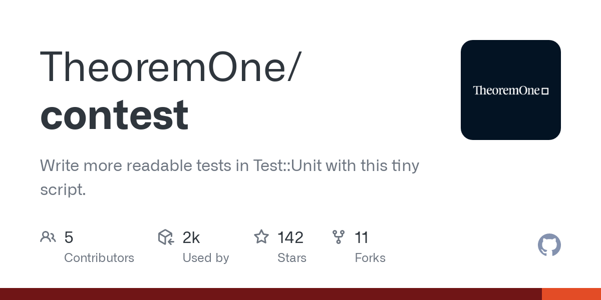The width and height of the screenshot is (601, 300).
Task: Click the Forks label
Action: click(x=370, y=258)
